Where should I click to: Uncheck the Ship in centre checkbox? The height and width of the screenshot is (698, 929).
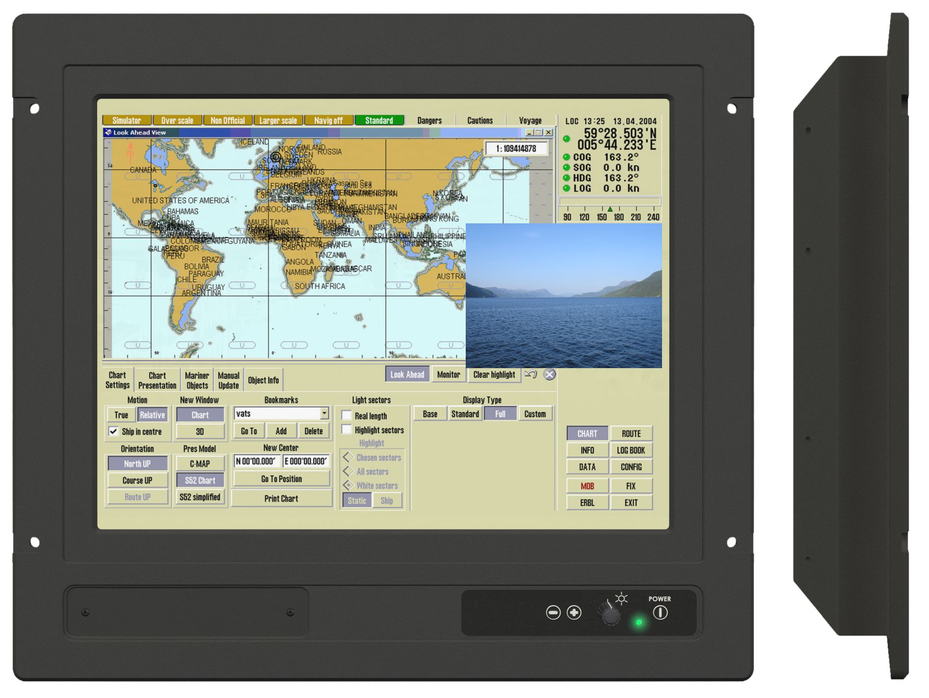113,431
